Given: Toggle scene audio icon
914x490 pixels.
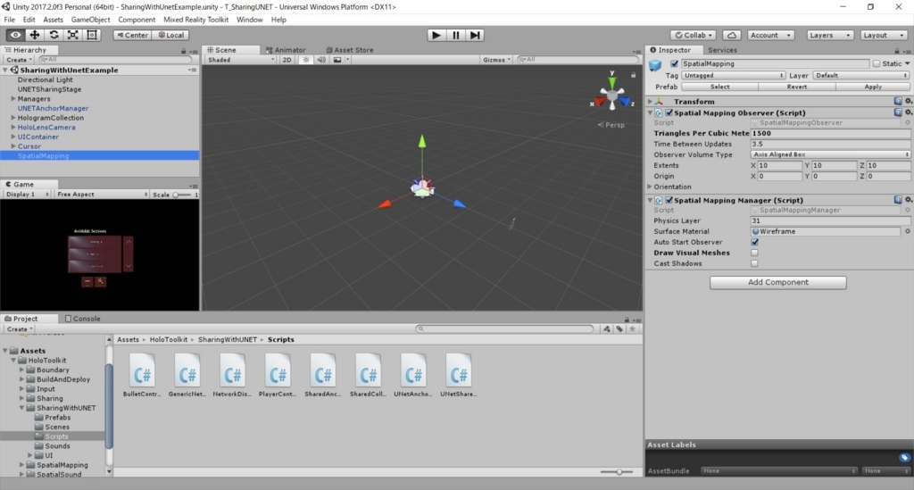Looking at the screenshot, I should coord(321,60).
